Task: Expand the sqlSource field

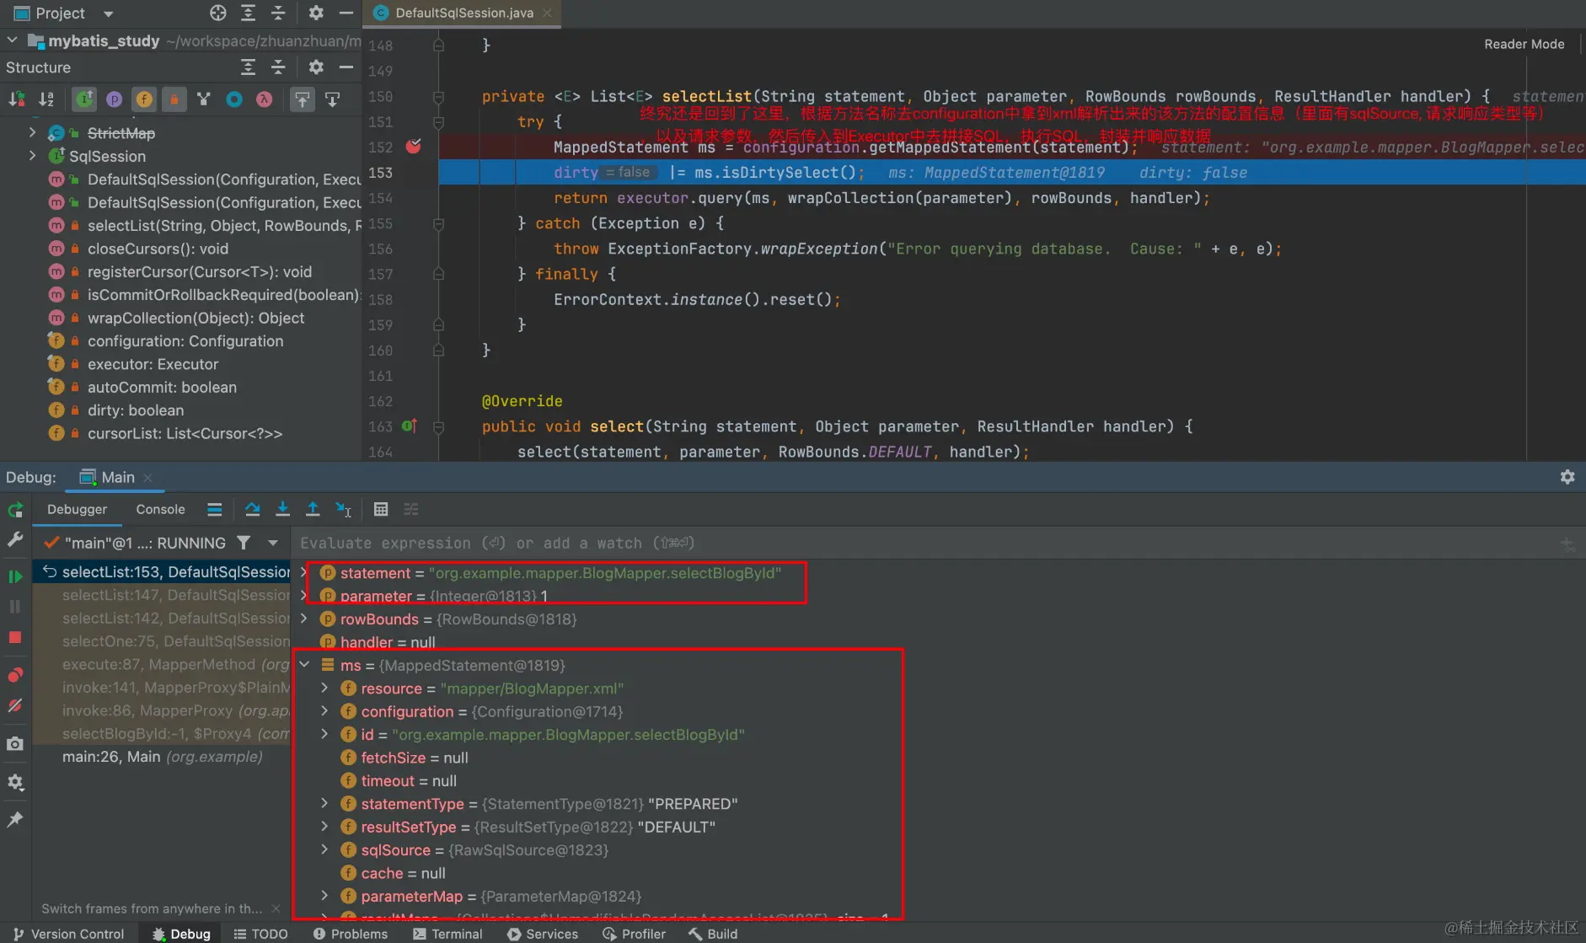Action: [x=324, y=849]
